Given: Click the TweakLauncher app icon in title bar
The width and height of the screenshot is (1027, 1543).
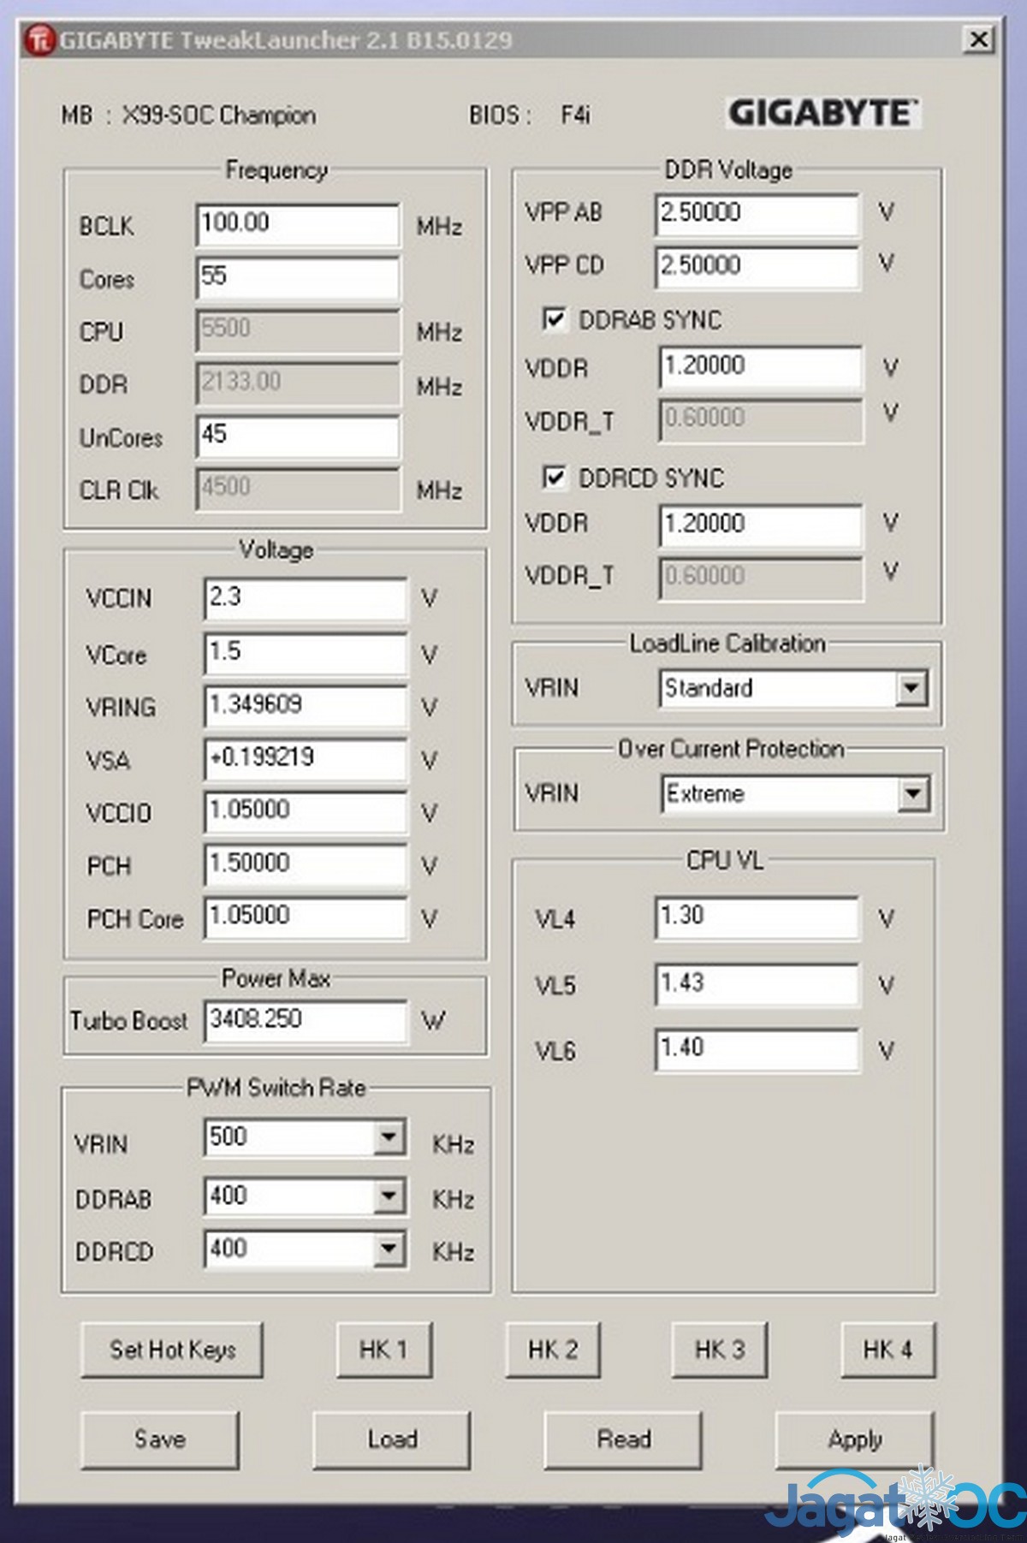Looking at the screenshot, I should [40, 39].
